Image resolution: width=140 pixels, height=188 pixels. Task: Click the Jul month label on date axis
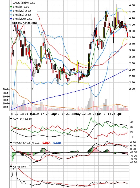click(120, 114)
